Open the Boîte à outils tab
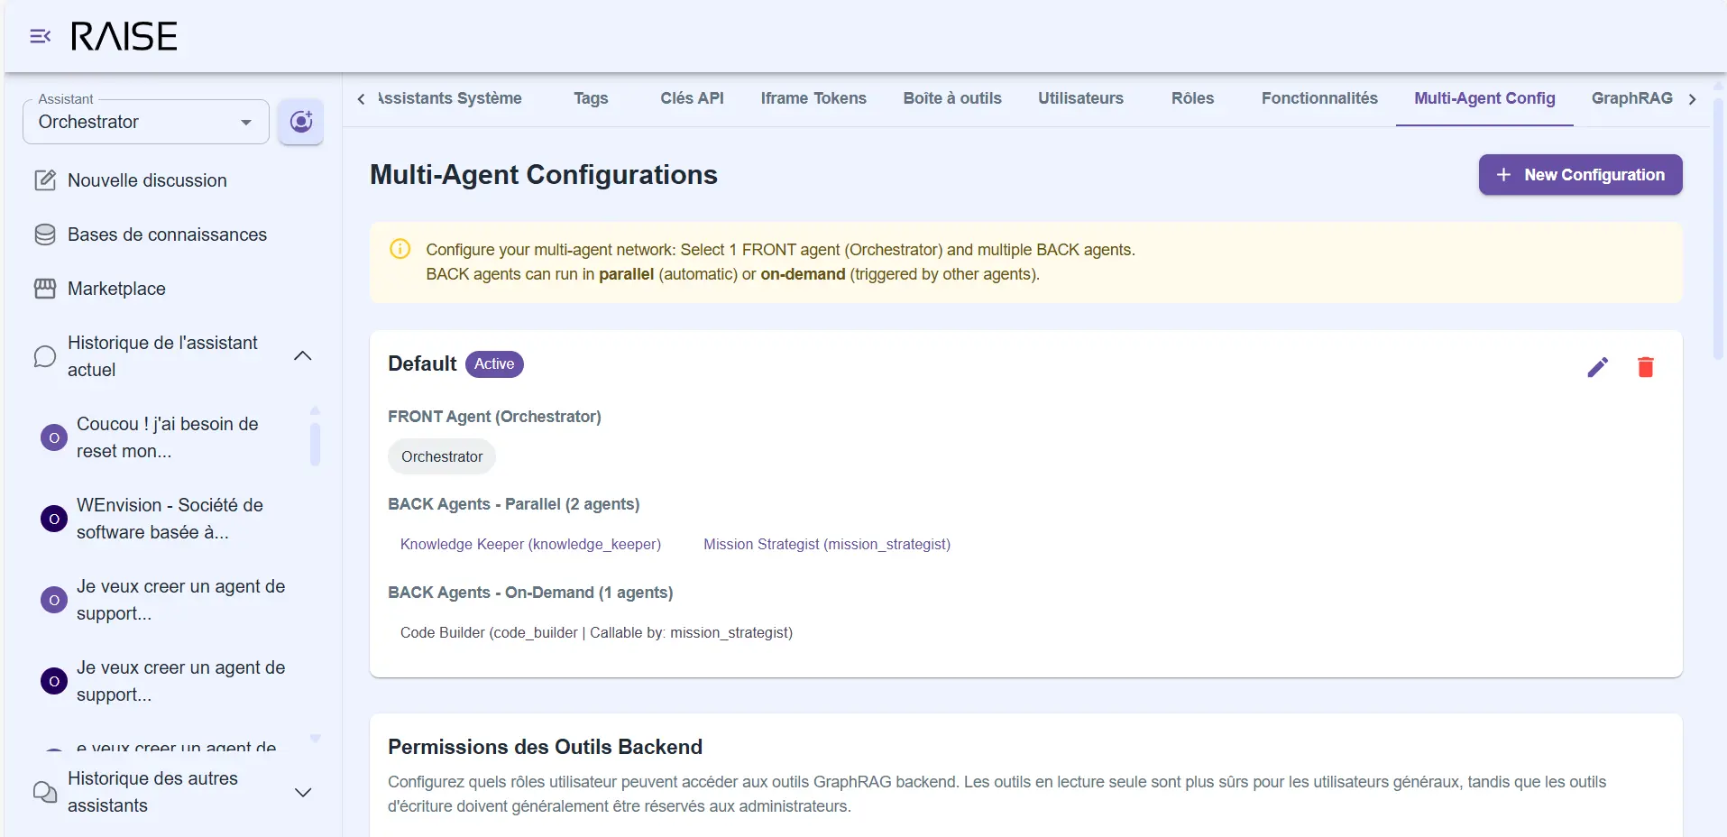1727x837 pixels. tap(951, 98)
